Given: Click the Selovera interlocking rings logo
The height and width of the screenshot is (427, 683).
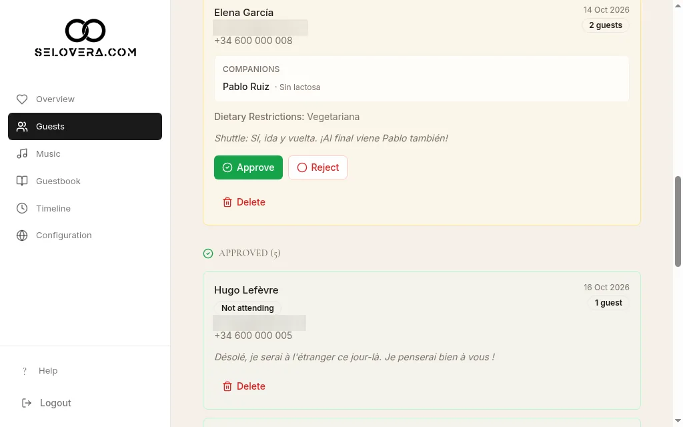Looking at the screenshot, I should click(x=85, y=30).
